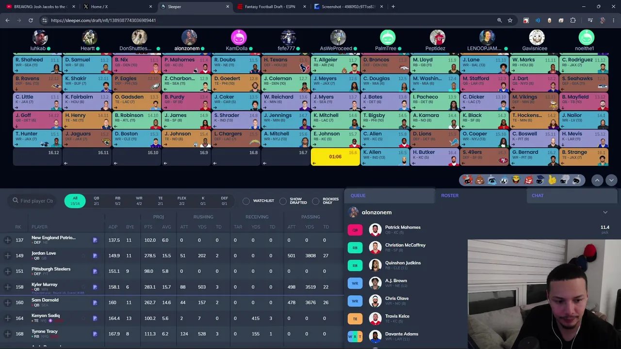Expand the alonzonem roster dropdown chevron

tap(605, 212)
